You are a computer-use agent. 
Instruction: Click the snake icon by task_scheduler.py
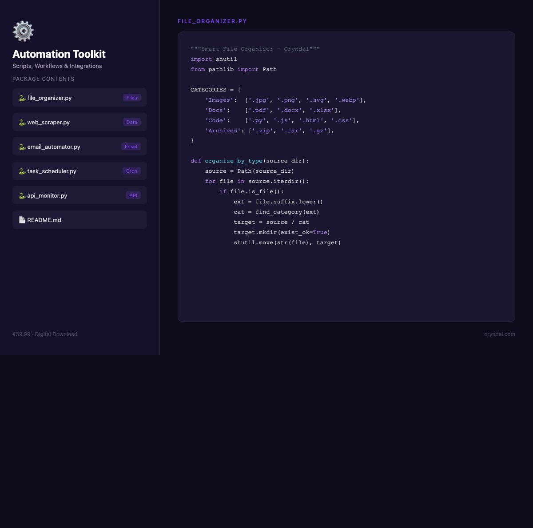tap(22, 171)
